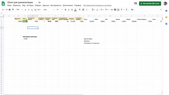Click the Merge cells icon
This screenshot has height=95, width=169.
point(87,10)
